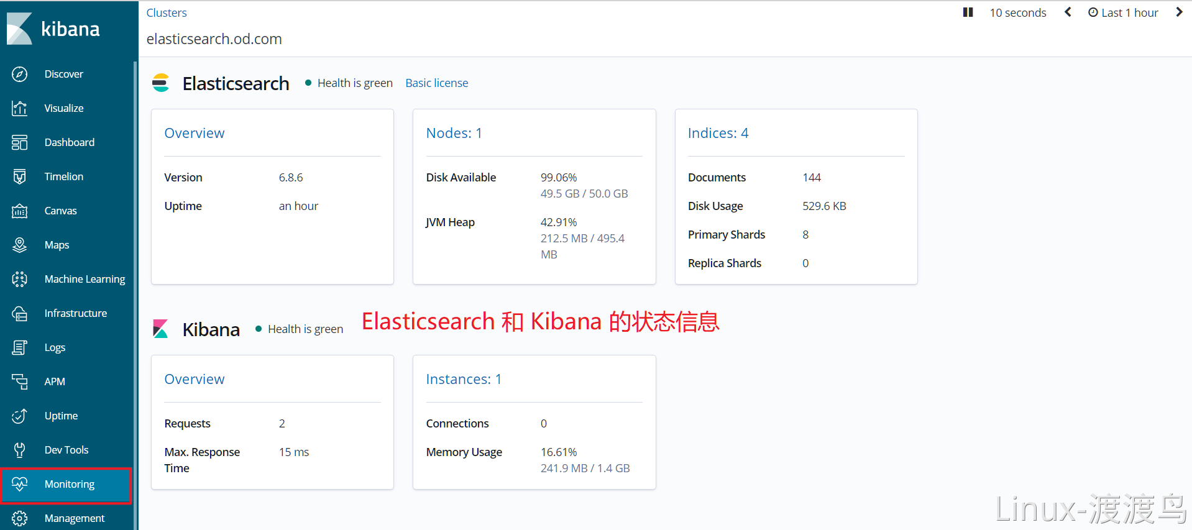1192x530 pixels.
Task: Pause auto-refresh with the pause icon
Action: (968, 12)
